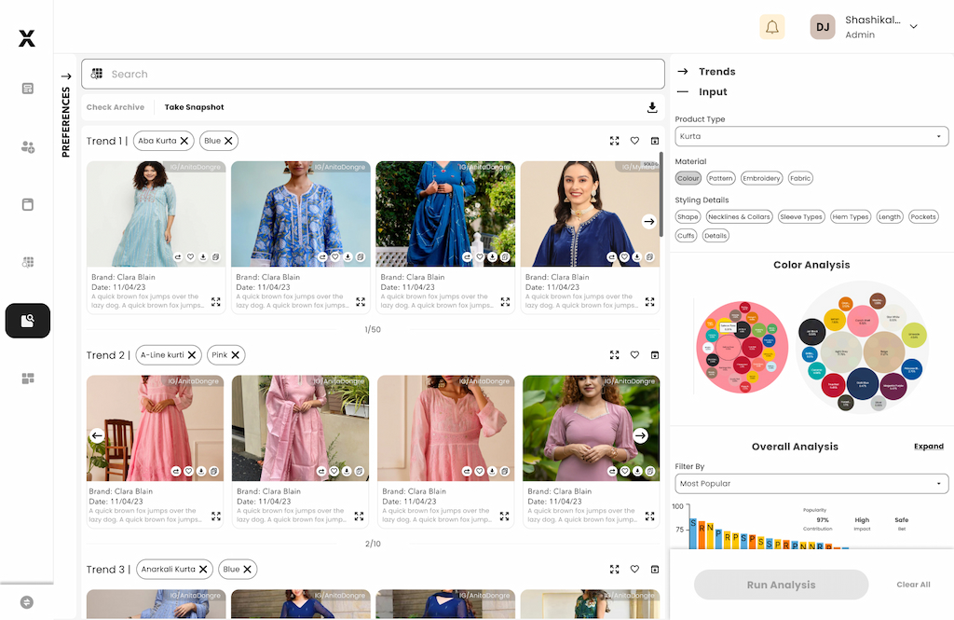This screenshot has width=954, height=620.
Task: Click the notification bell icon
Action: [771, 27]
